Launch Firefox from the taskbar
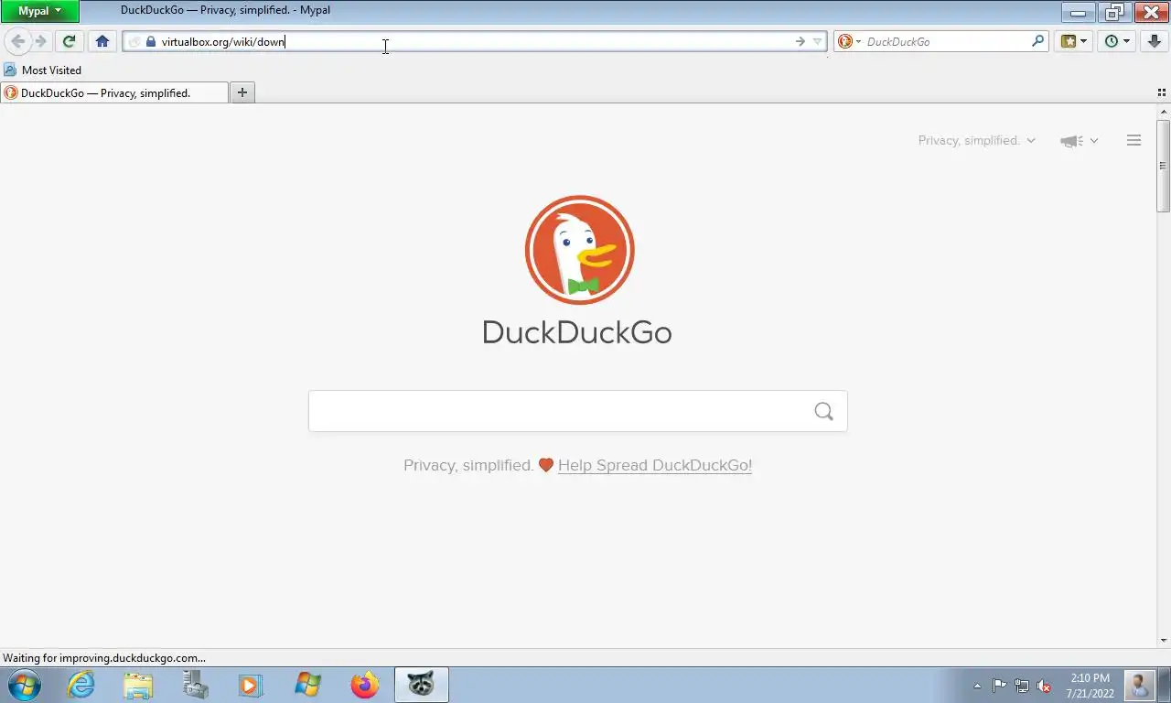1171x703 pixels. [364, 685]
